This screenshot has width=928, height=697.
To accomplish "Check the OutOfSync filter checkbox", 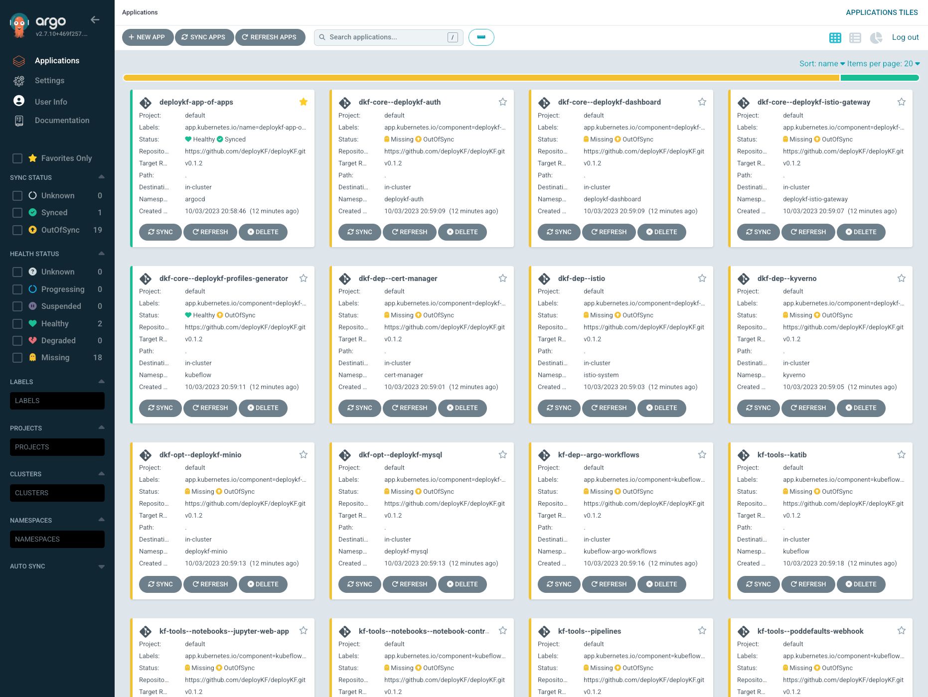I will (x=17, y=230).
